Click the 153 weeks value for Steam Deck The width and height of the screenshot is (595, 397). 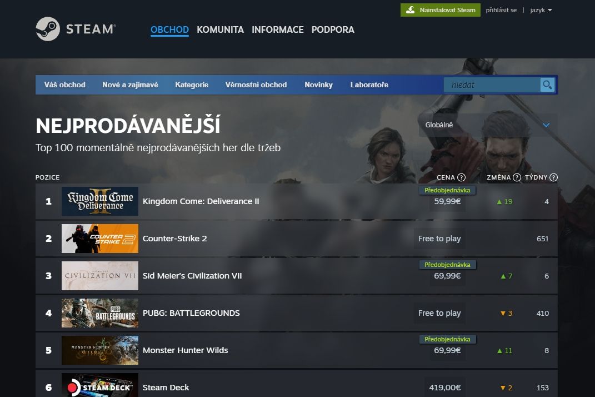click(x=543, y=388)
